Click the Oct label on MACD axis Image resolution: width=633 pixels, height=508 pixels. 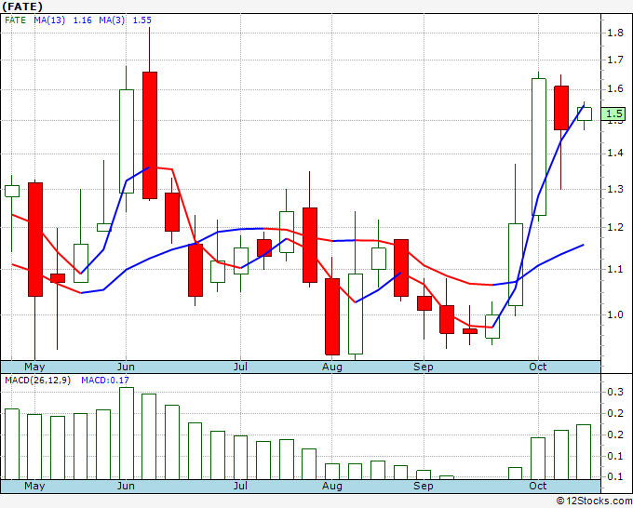[538, 486]
